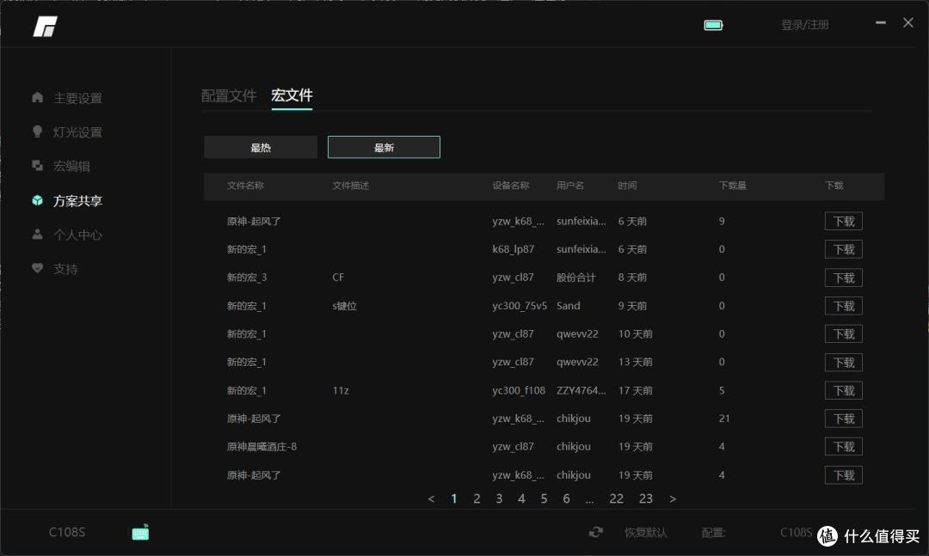
Task: Click the pagination ellipsis
Action: click(589, 501)
